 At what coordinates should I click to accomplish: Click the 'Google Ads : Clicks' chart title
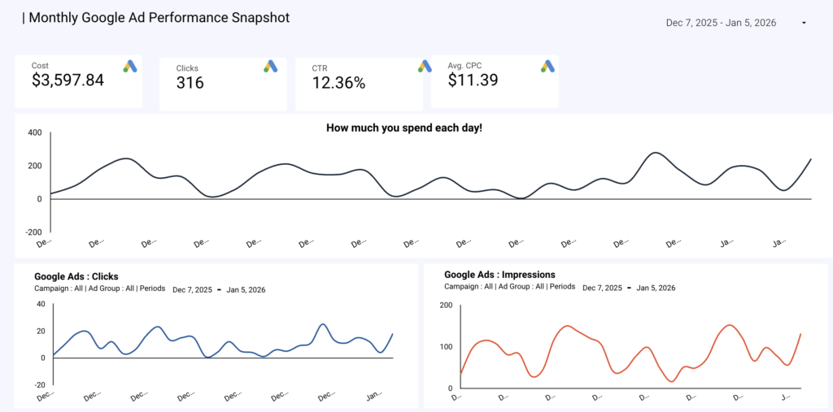76,276
